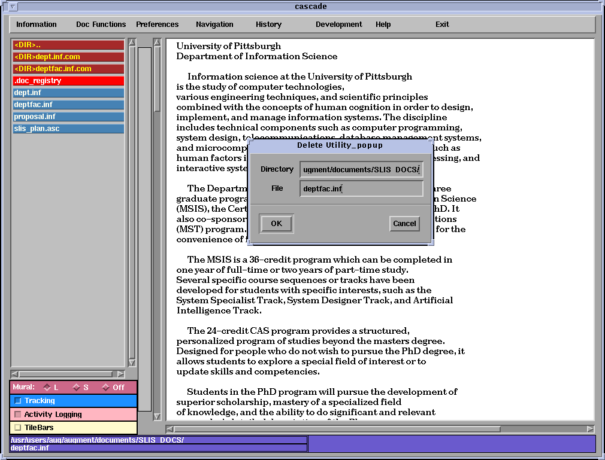The image size is (605, 460).
Task: Open the <DIR>deptfac.inf.com directory entry
Action: point(68,69)
